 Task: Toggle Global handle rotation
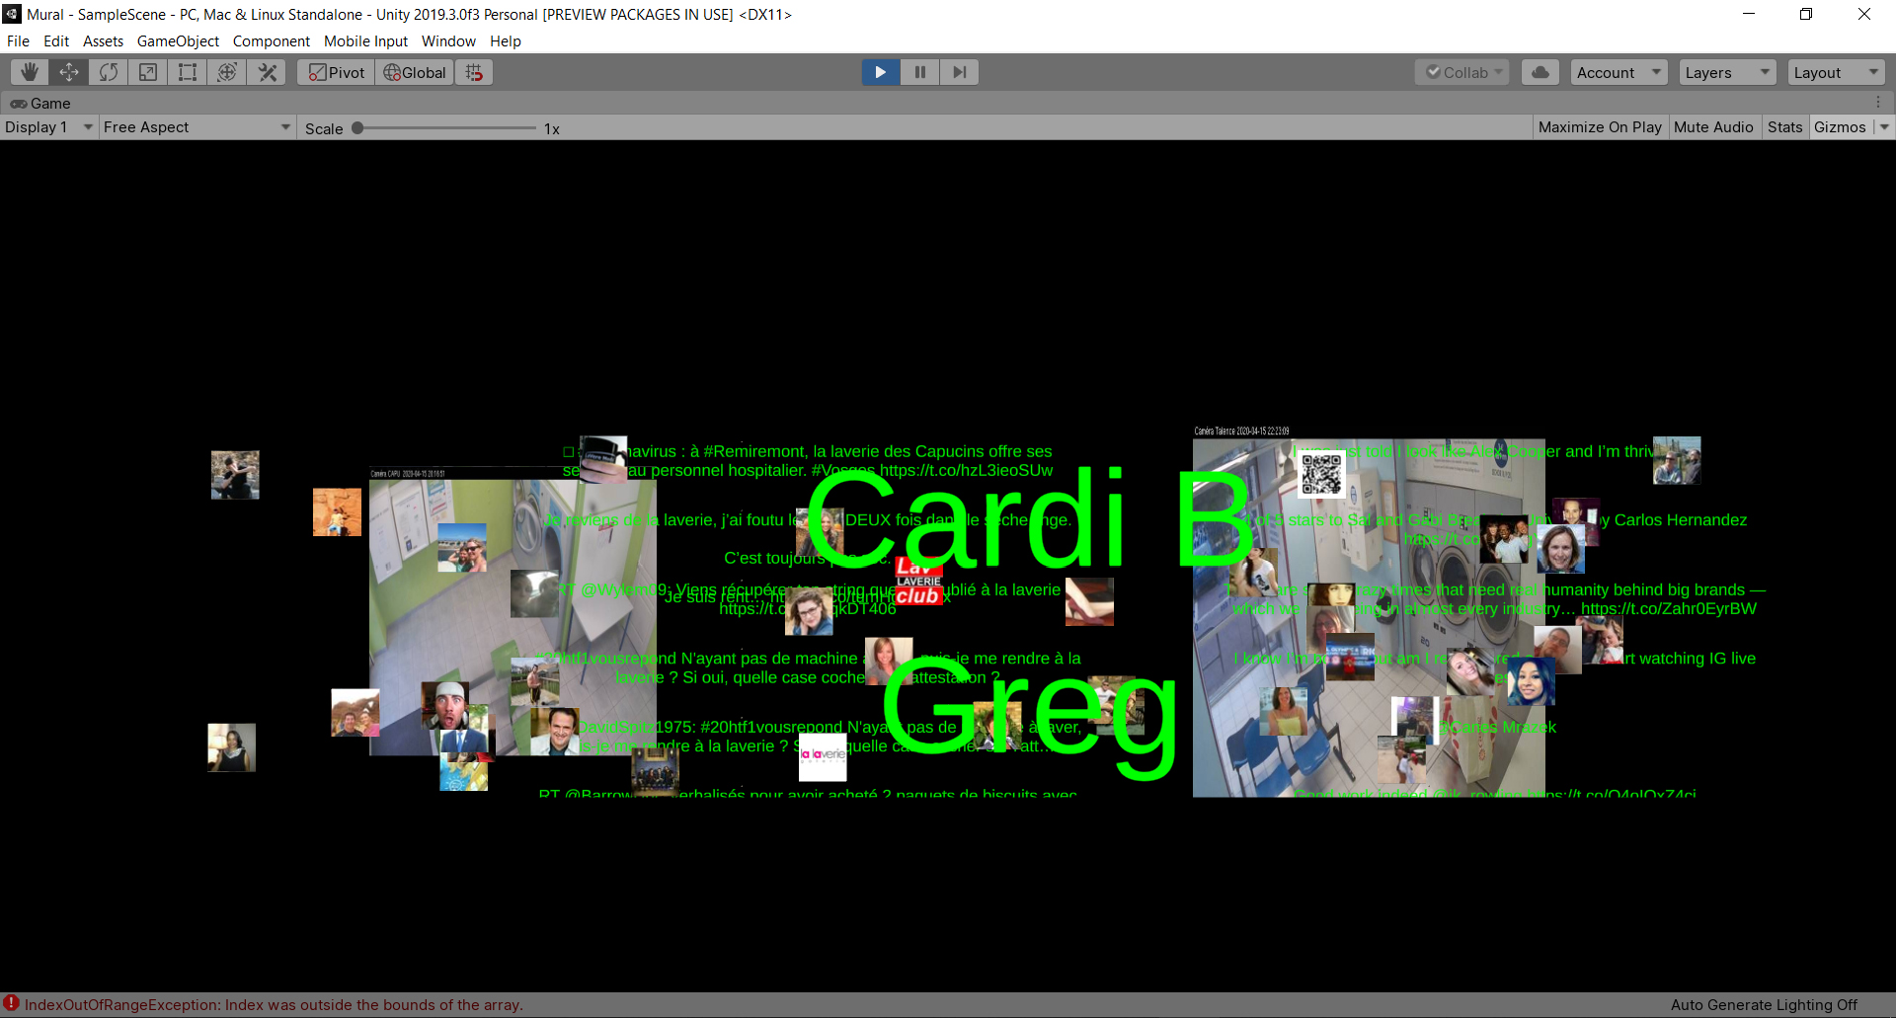(415, 72)
